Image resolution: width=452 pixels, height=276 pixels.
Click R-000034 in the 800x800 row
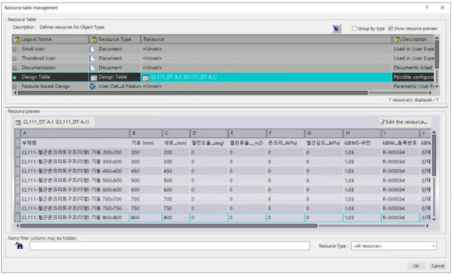pyautogui.click(x=400, y=217)
